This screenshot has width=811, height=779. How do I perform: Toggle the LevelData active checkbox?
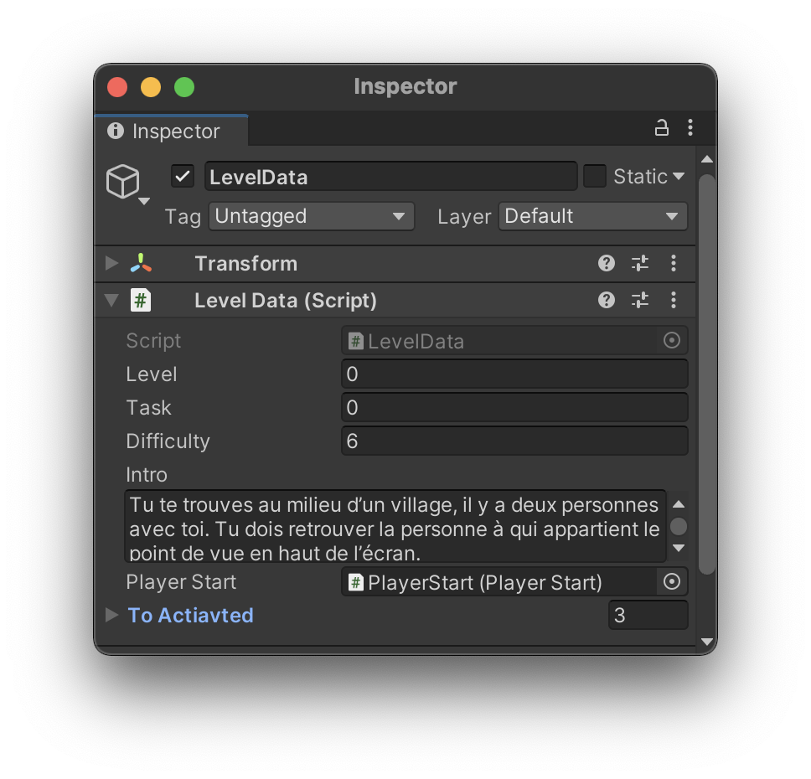pyautogui.click(x=182, y=176)
